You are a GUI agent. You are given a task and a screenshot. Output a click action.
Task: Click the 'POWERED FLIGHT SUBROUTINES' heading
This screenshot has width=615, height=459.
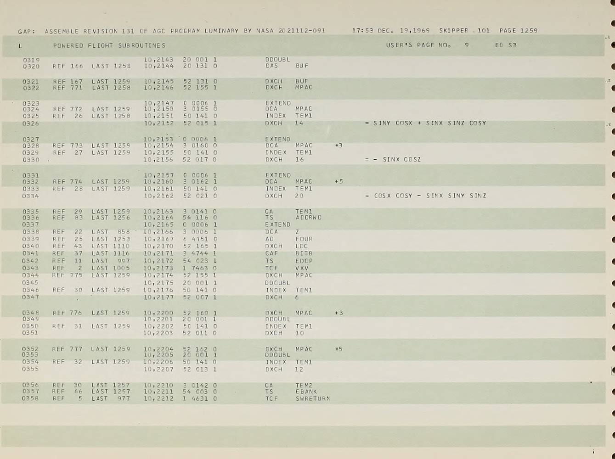point(109,45)
